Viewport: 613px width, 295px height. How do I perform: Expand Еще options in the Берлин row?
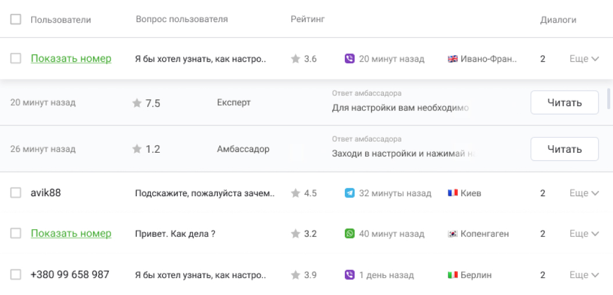click(x=584, y=275)
